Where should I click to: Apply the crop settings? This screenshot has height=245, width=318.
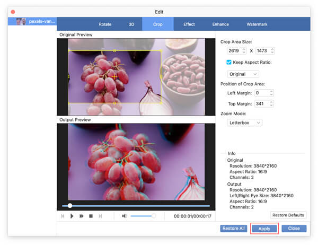click(x=264, y=229)
